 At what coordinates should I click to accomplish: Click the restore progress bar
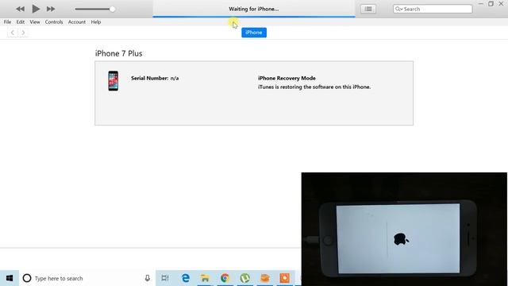254,16
